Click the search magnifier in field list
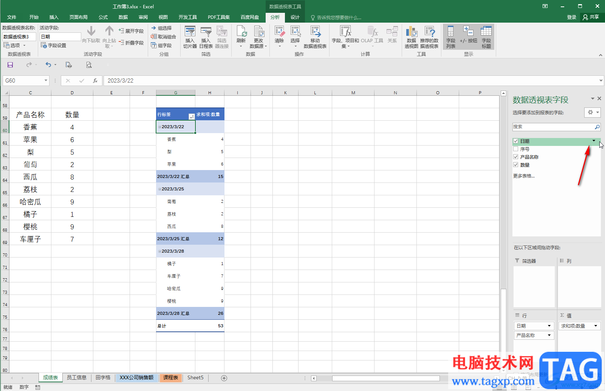 [597, 127]
